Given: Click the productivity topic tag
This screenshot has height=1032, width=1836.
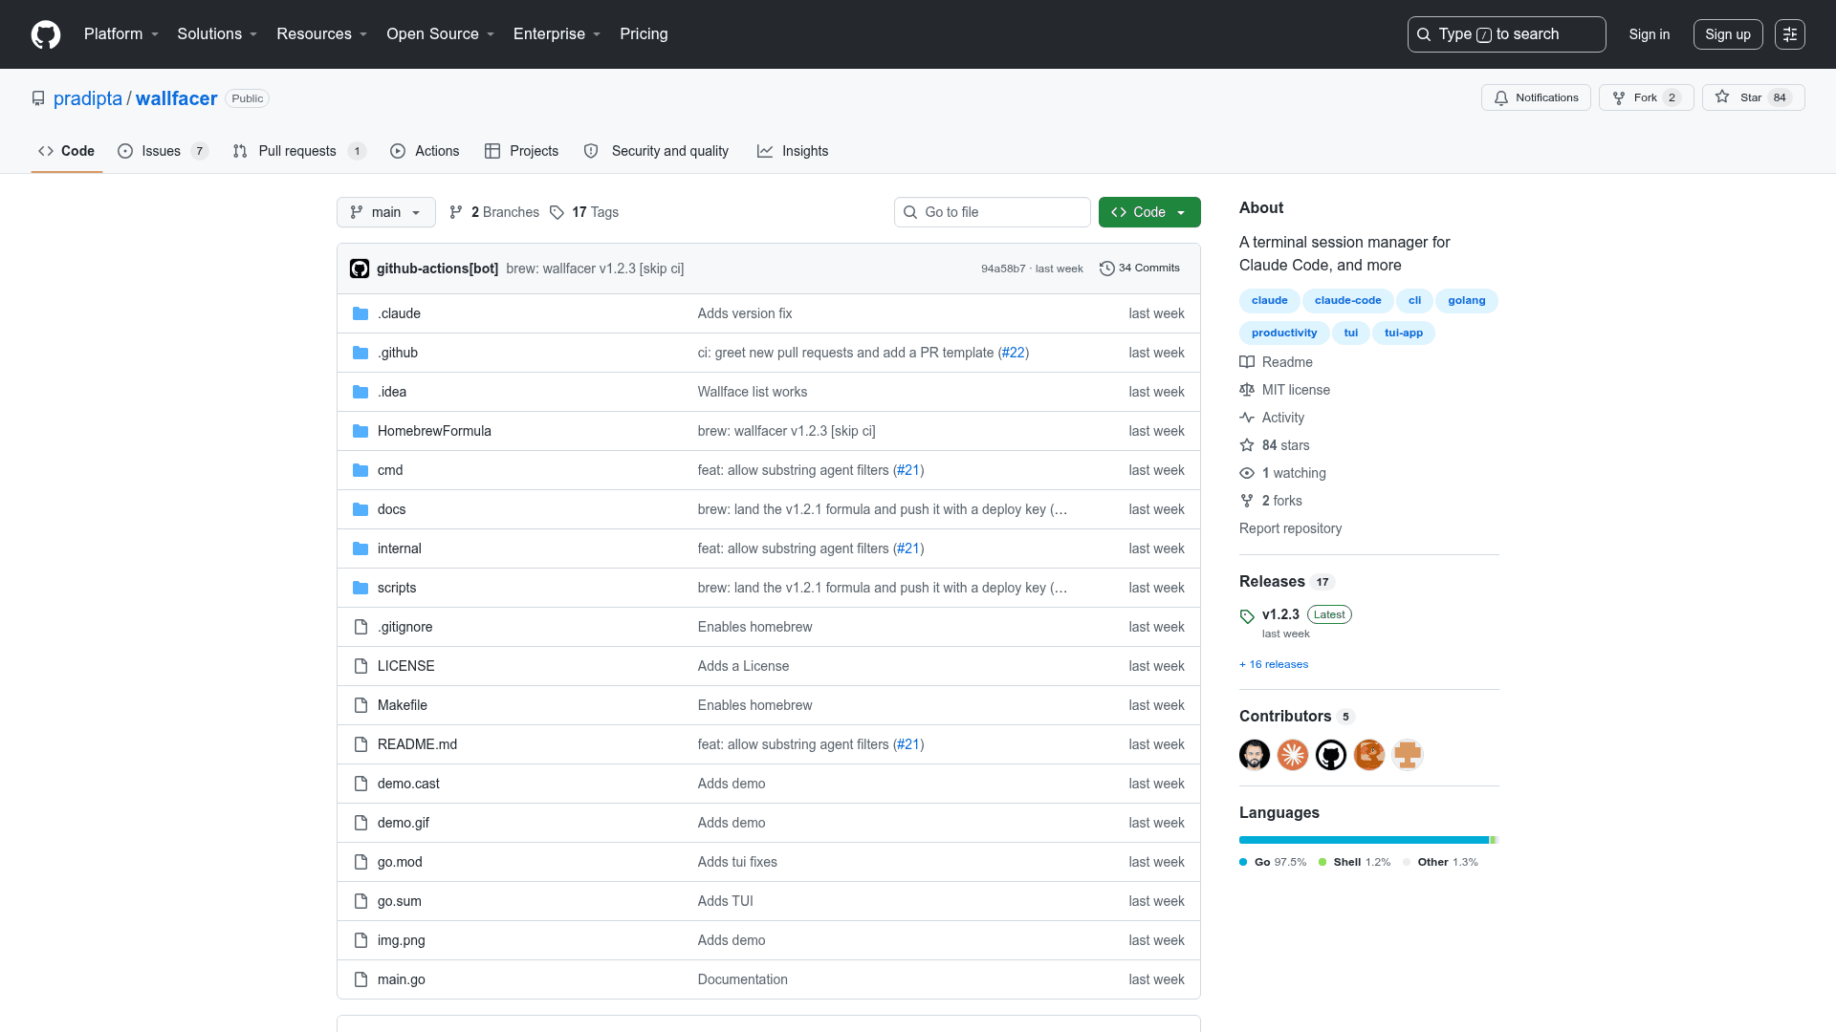Looking at the screenshot, I should tap(1284, 333).
